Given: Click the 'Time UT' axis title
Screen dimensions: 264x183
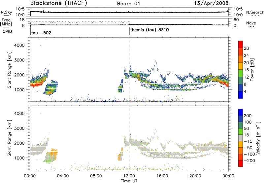Looking at the screenshot, I should tap(129, 181).
